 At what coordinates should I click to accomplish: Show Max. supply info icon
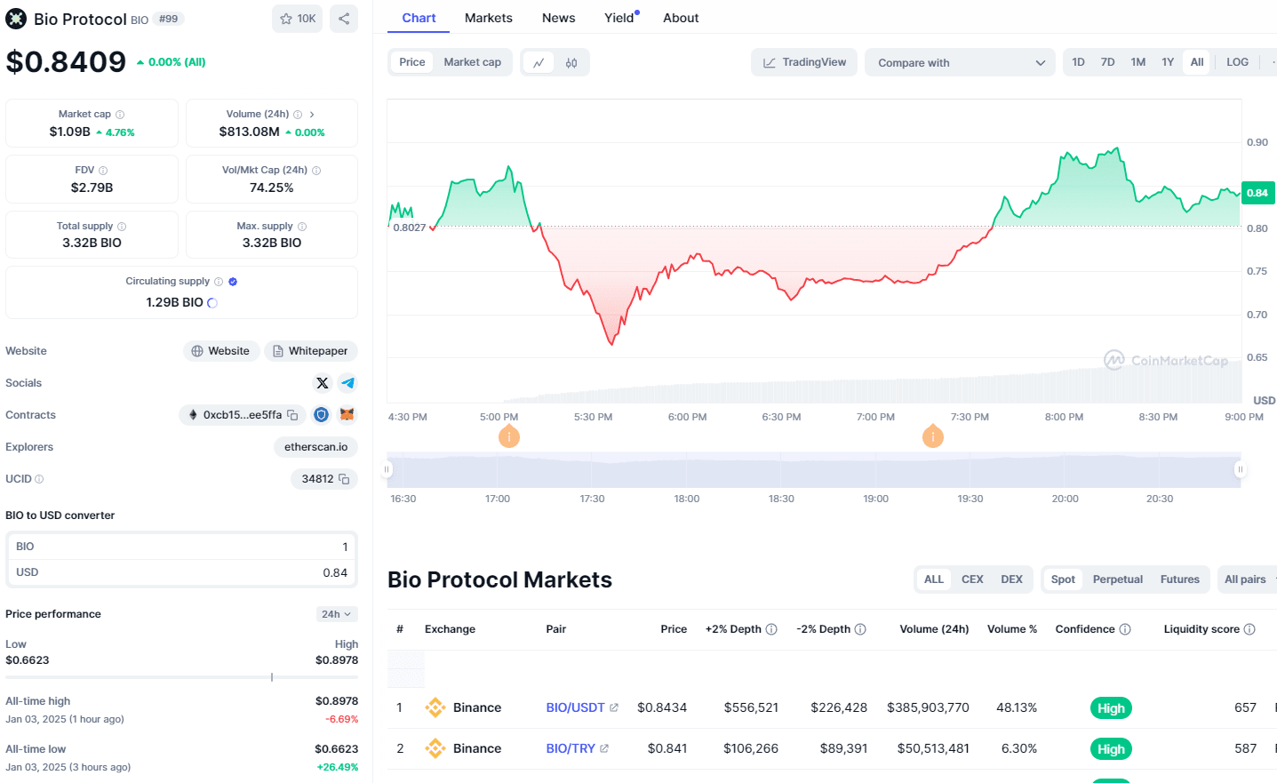click(302, 227)
